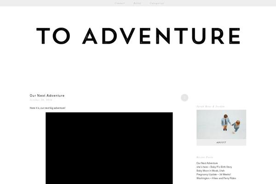276x184 pixels.
Task: Click the TO ADVENTURE site title
Action: point(138,36)
